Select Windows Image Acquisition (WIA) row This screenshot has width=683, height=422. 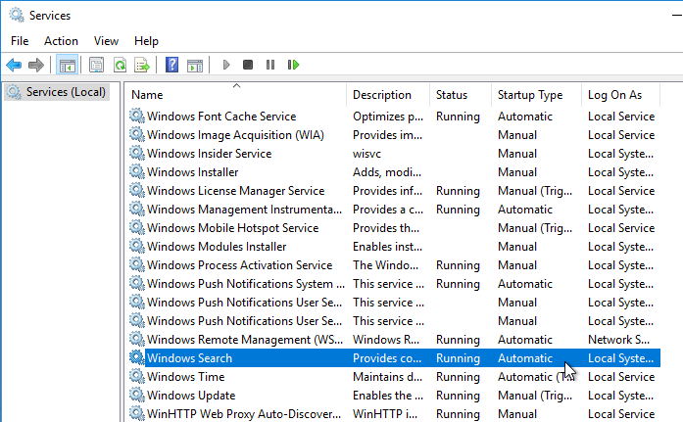(x=394, y=135)
